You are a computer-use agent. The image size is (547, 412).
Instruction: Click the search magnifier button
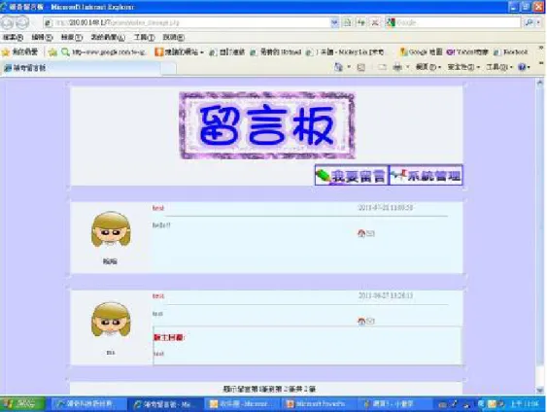[x=529, y=22]
